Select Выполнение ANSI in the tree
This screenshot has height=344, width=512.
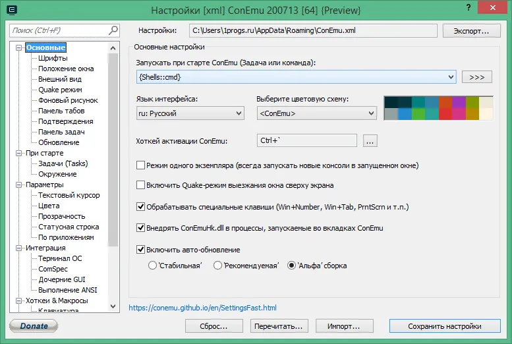(68, 290)
